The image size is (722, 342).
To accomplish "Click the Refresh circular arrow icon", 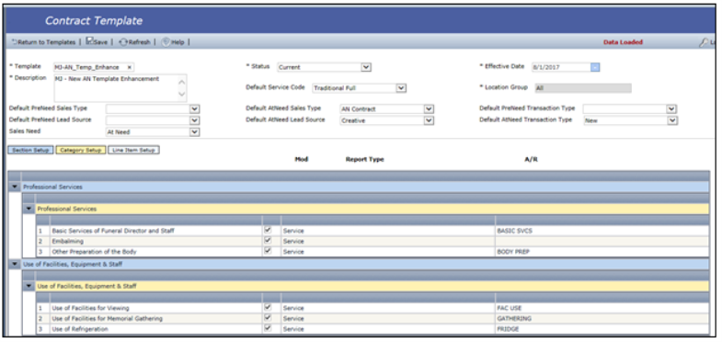I will click(x=123, y=42).
